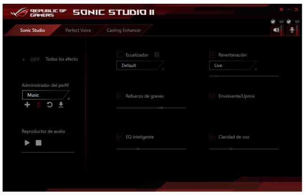
Task: Play the audio sample
Action: [x=27, y=142]
